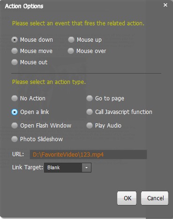Choose the Go to page action
The width and height of the screenshot is (173, 219).
click(x=90, y=98)
